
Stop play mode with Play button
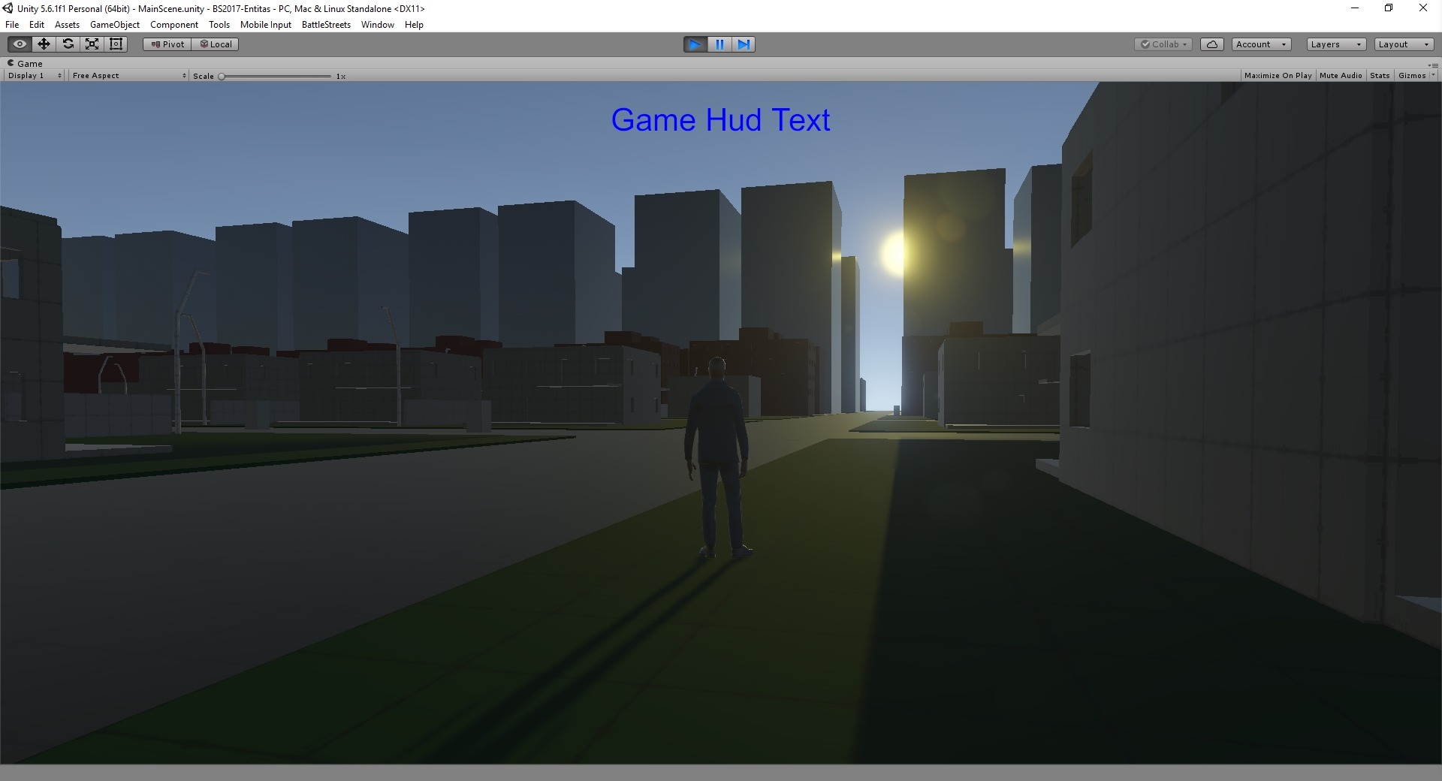(695, 44)
